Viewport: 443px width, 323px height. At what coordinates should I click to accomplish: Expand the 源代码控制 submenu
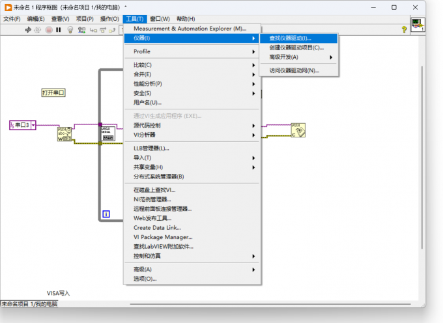coord(192,126)
